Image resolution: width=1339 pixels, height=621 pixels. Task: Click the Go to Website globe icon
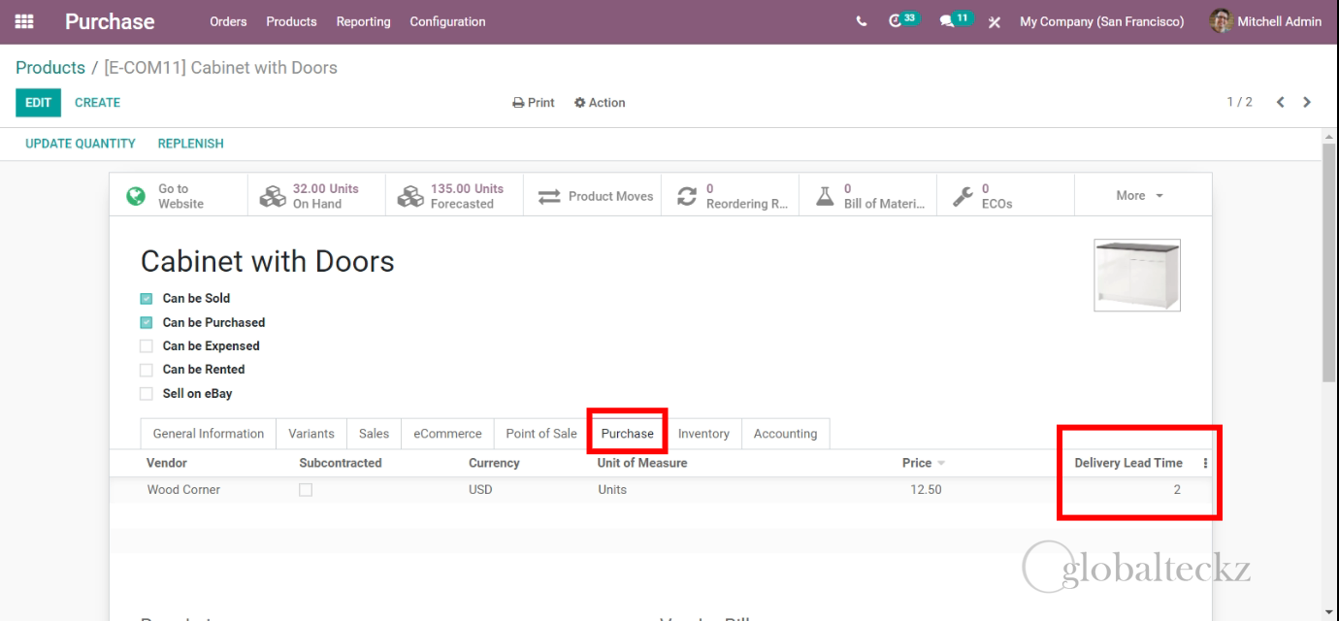pos(136,196)
